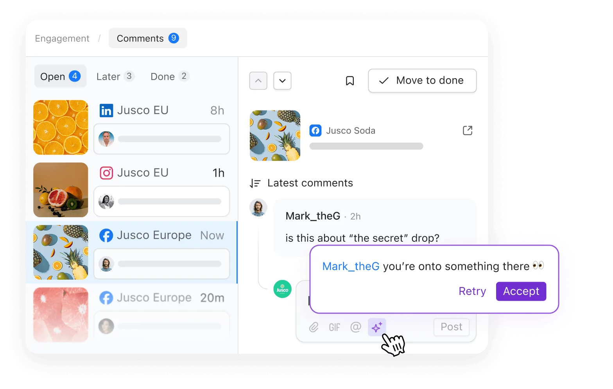Retry the AI reply suggestion

pos(472,291)
